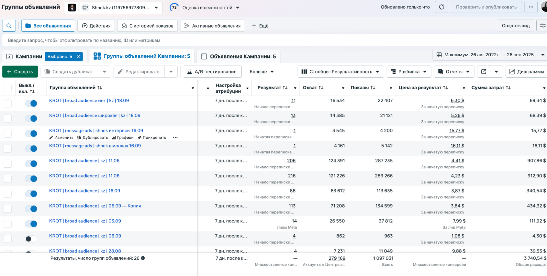547x276 pixels.
Task: Switch to Объявления Кампании tab
Action: pyautogui.click(x=239, y=57)
